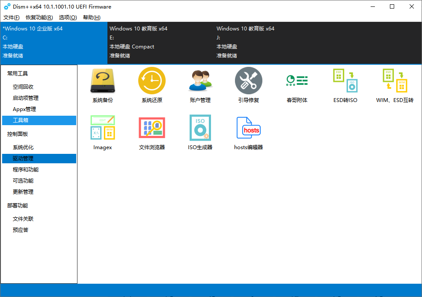Go to 空间回收 in the sidebar
This screenshot has height=297, width=422.
pos(27,87)
